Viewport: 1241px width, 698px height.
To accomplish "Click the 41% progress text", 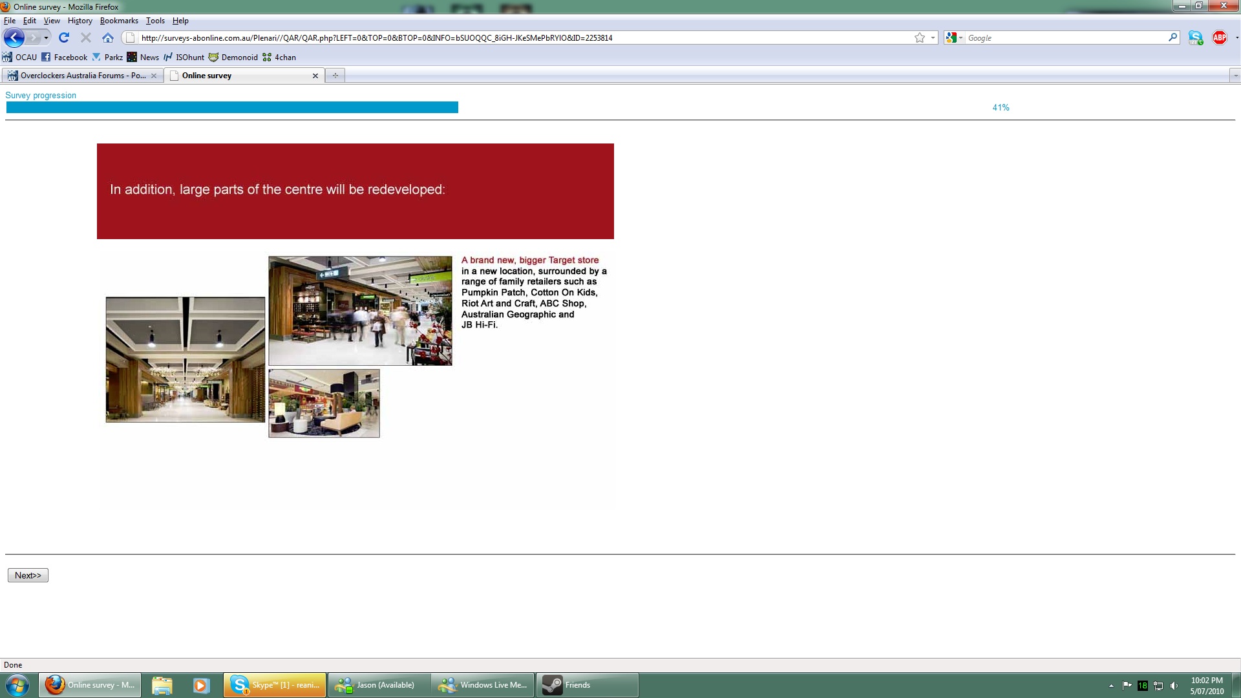I will (x=1001, y=107).
